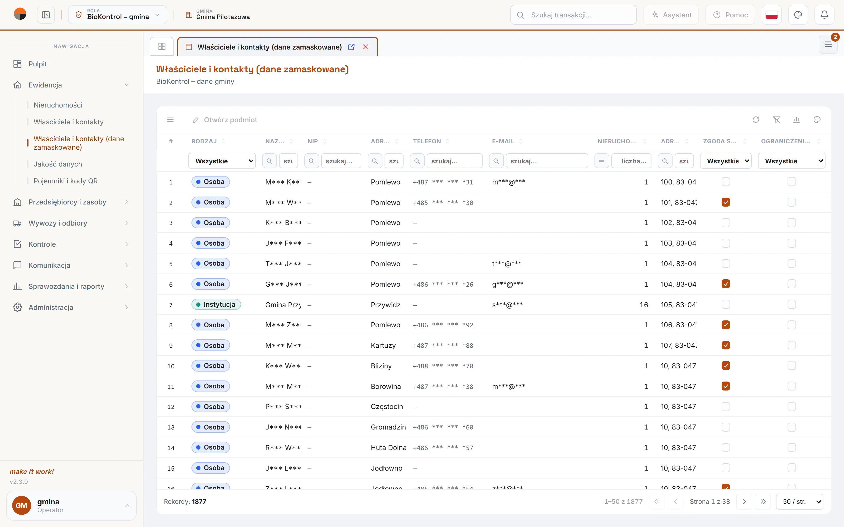Open the table hamburger menu
The width and height of the screenshot is (844, 527).
tap(171, 120)
